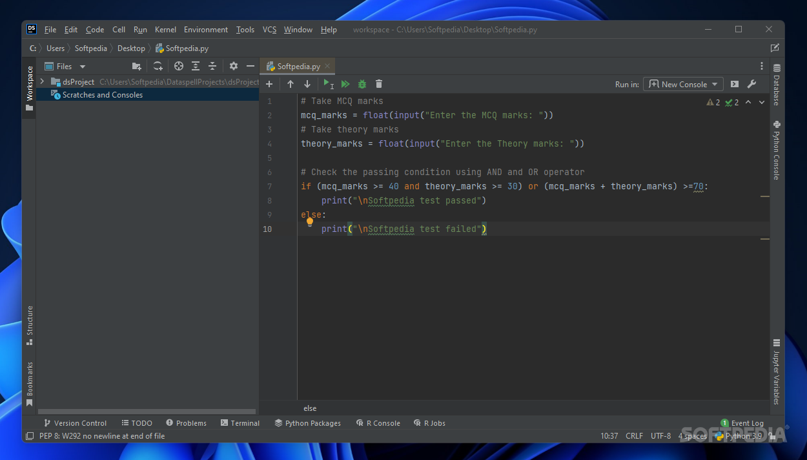The width and height of the screenshot is (807, 460).
Task: Click the icon at breadcrumb bar right end
Action: coord(775,48)
